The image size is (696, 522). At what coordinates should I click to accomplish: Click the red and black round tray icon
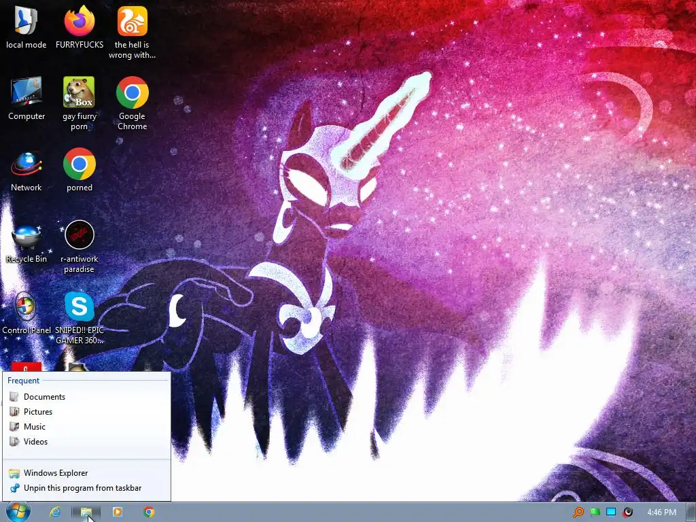627,512
